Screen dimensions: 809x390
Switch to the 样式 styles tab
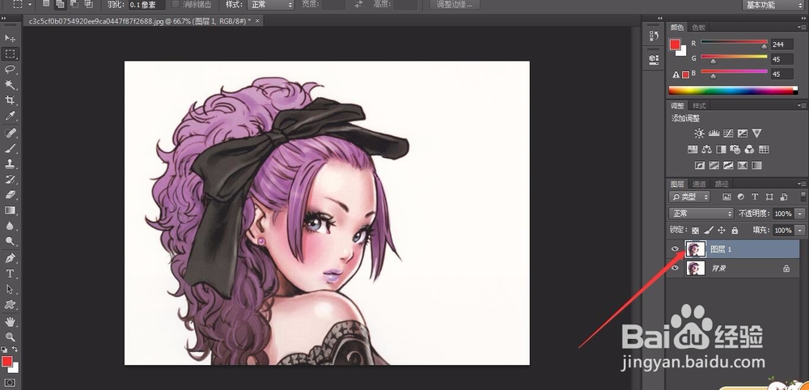tap(699, 106)
